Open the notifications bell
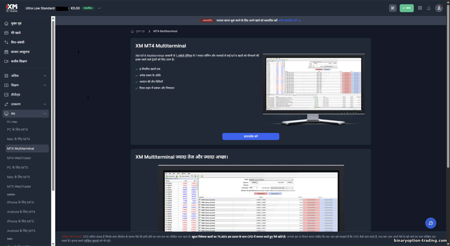The image size is (450, 246). point(429,8)
